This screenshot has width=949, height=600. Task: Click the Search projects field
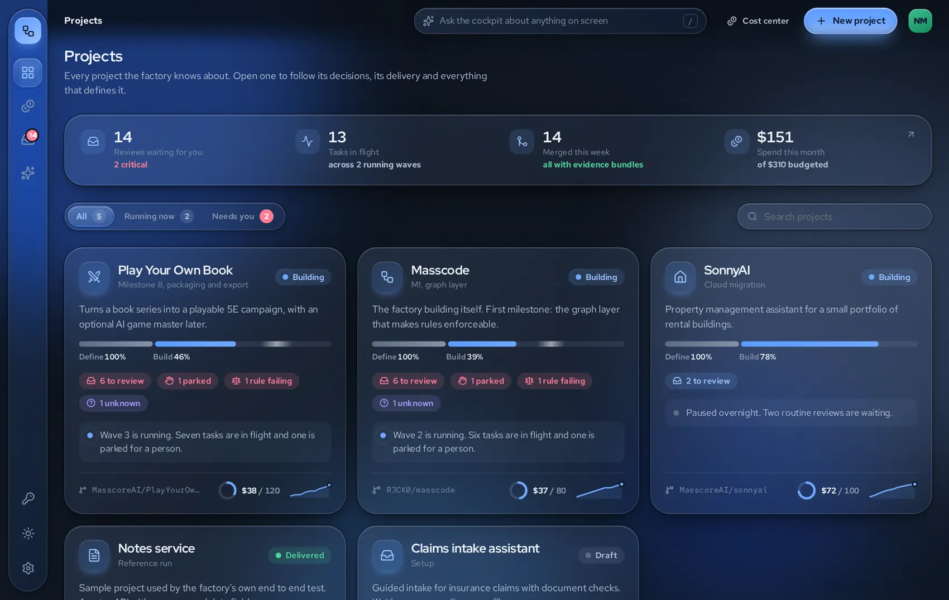point(834,217)
